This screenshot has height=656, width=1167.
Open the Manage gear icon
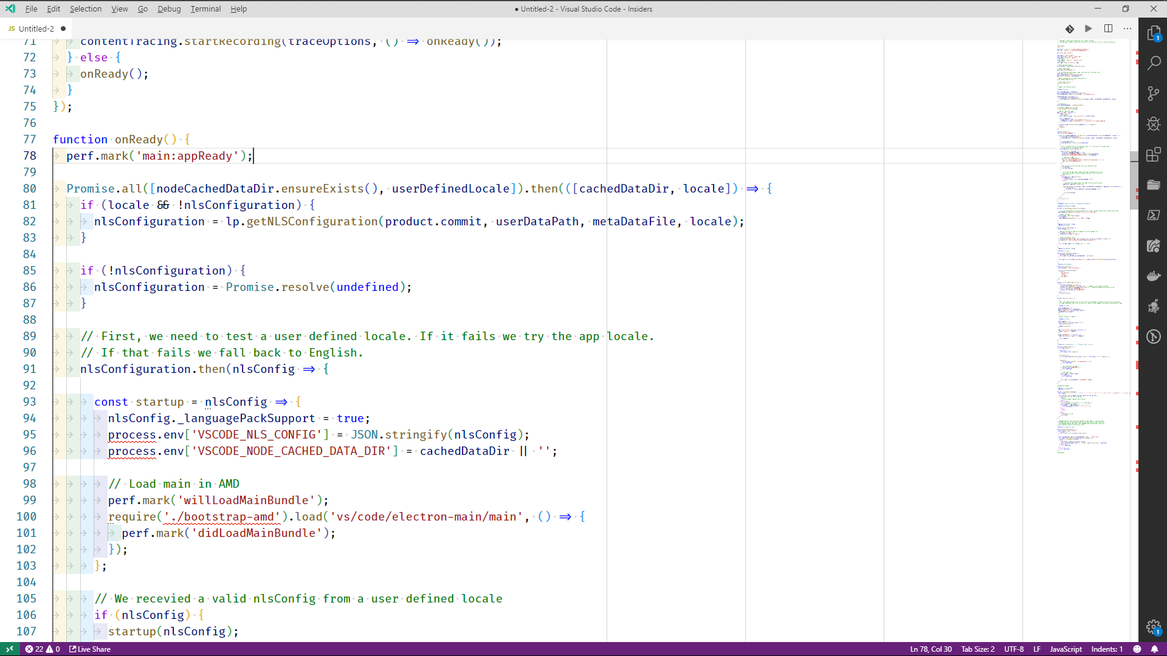click(x=1153, y=626)
